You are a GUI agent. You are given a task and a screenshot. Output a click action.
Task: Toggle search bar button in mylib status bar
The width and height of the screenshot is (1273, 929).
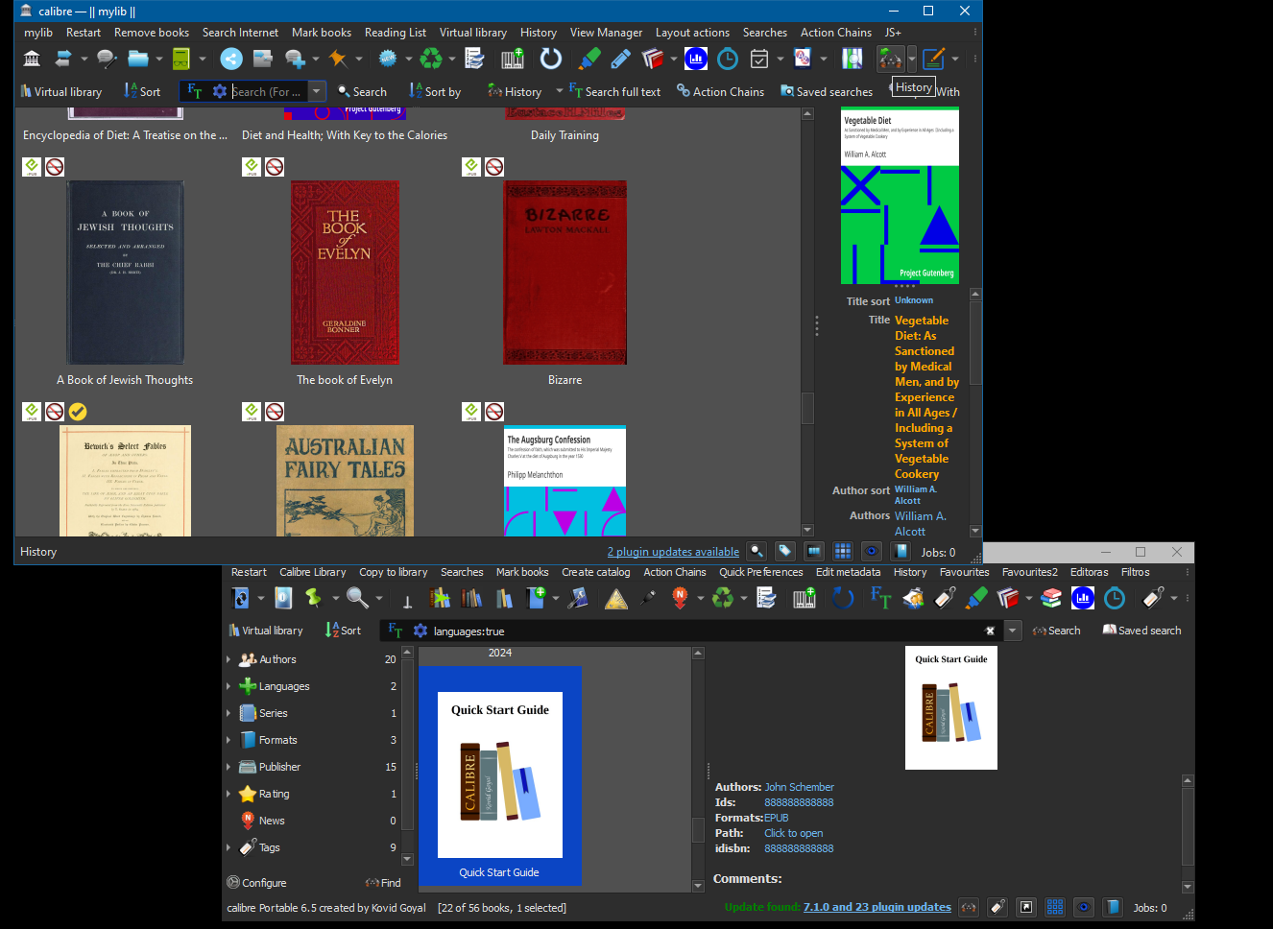[x=757, y=551]
